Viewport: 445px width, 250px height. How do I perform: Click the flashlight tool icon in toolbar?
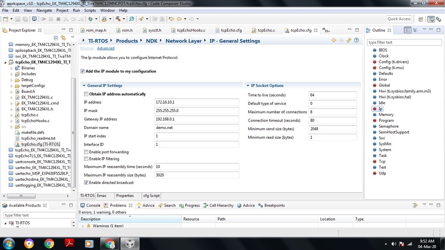141,19
